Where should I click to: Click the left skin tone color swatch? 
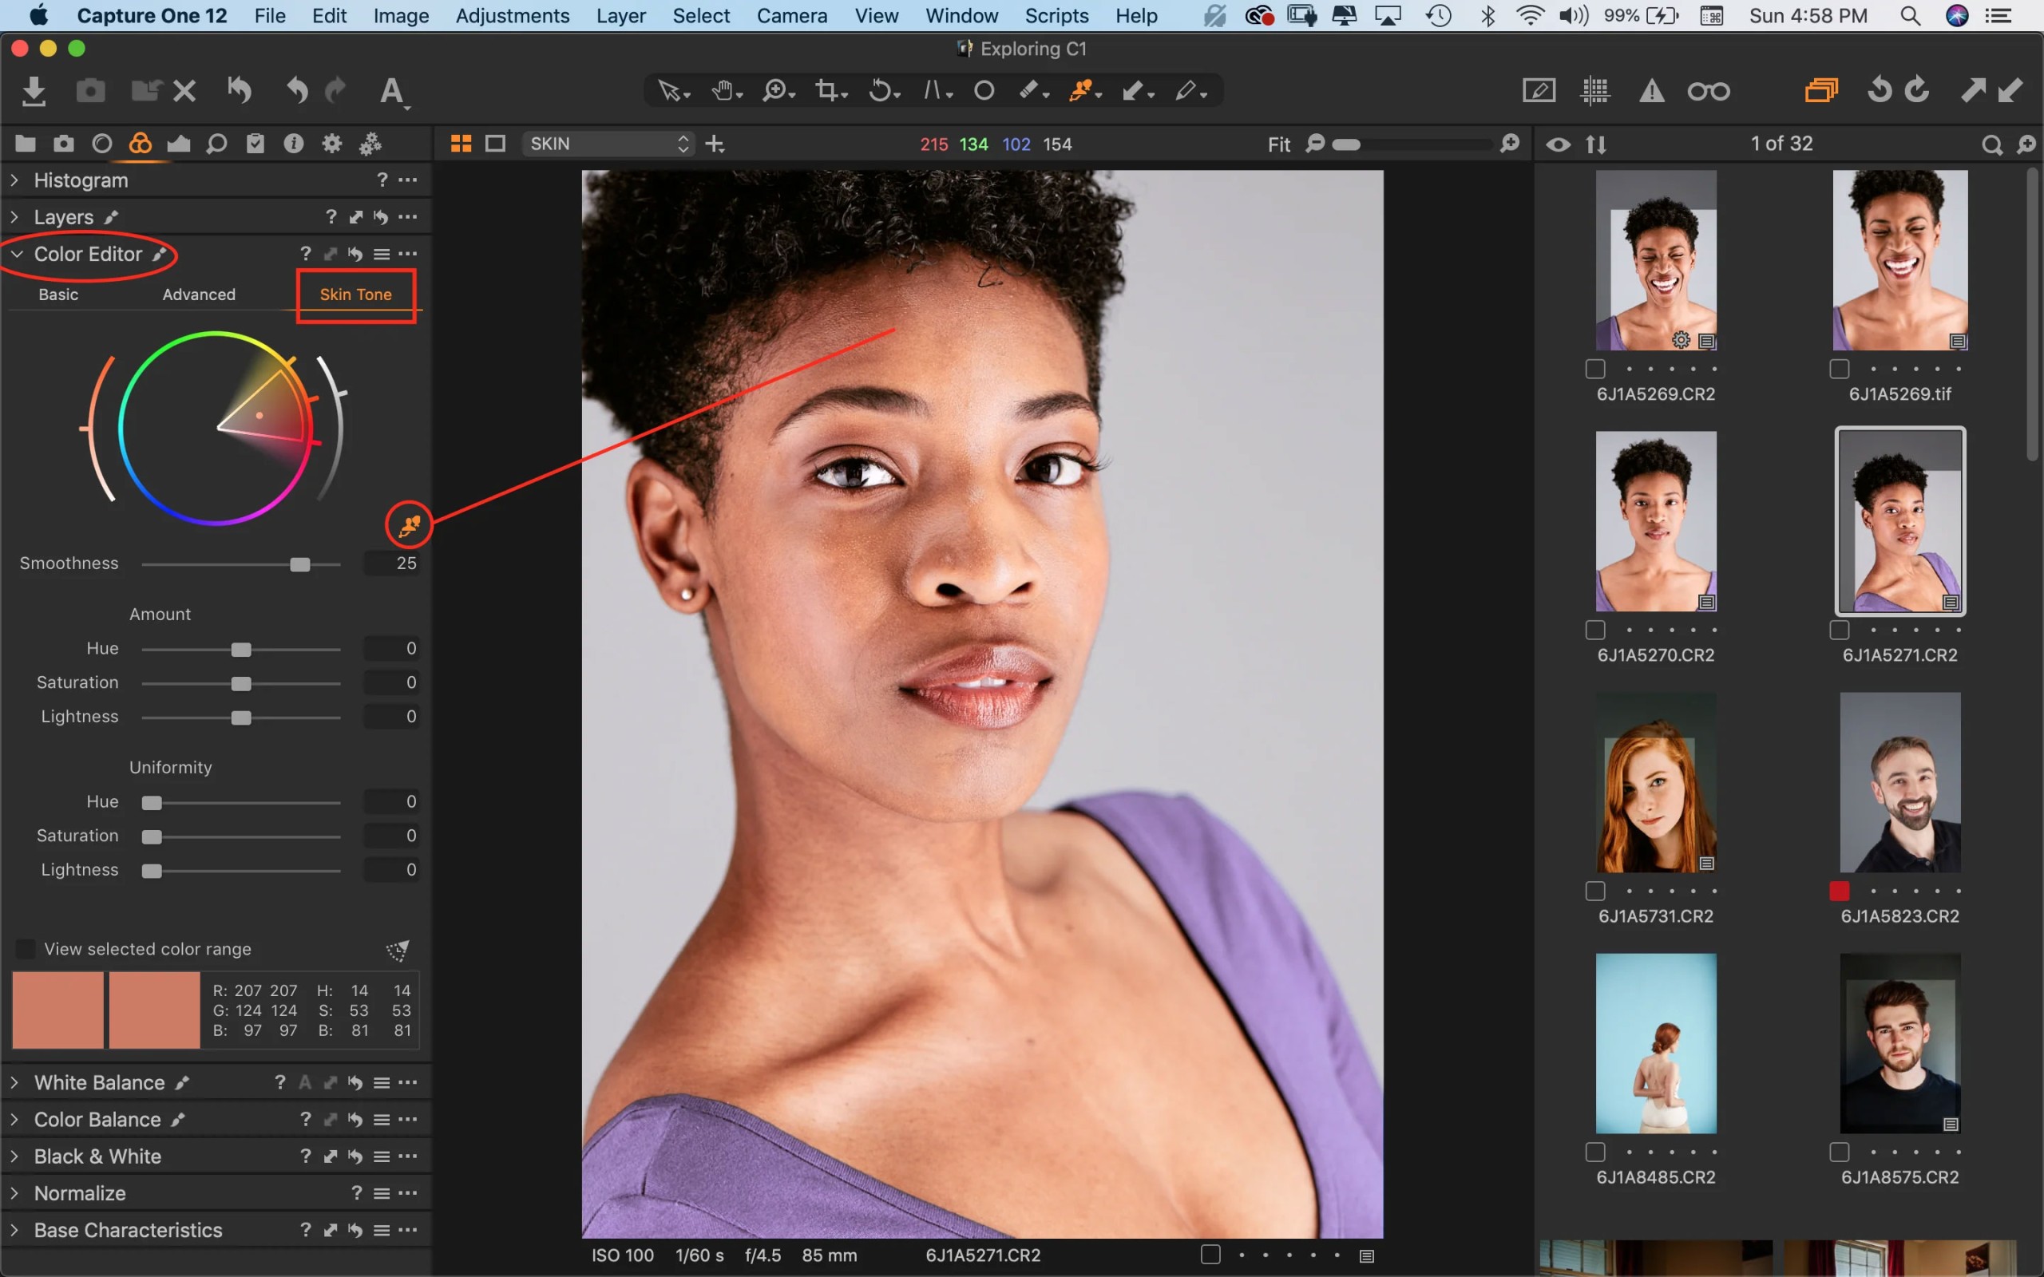point(58,1010)
